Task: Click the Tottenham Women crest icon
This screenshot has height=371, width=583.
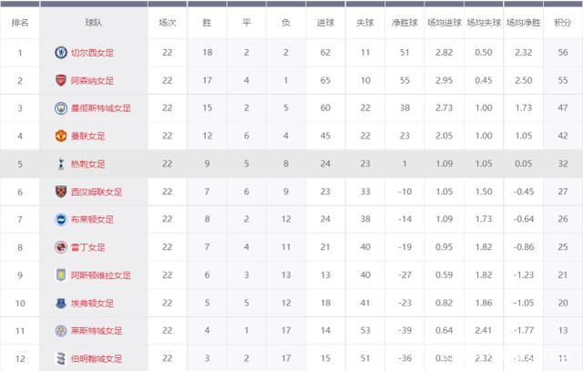Action: [61, 164]
